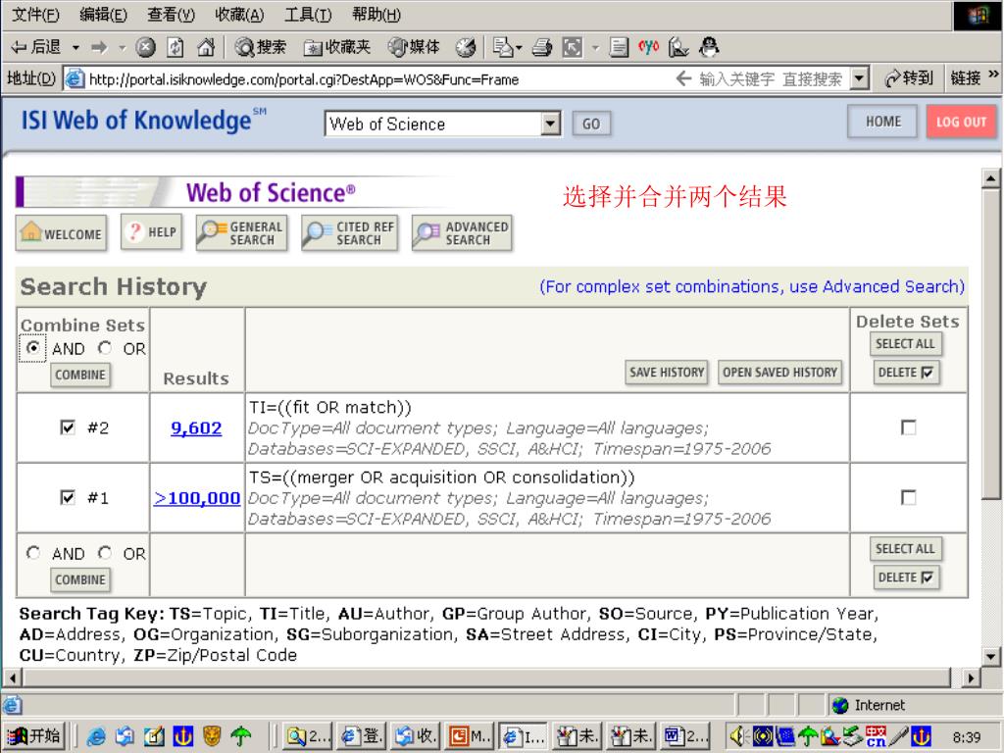The height and width of the screenshot is (753, 1004).
Task: Click the 转到 go arrow beside the address bar
Action: pos(908,78)
